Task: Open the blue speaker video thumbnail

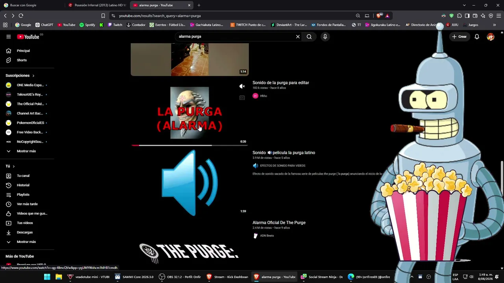Action: pos(190,183)
